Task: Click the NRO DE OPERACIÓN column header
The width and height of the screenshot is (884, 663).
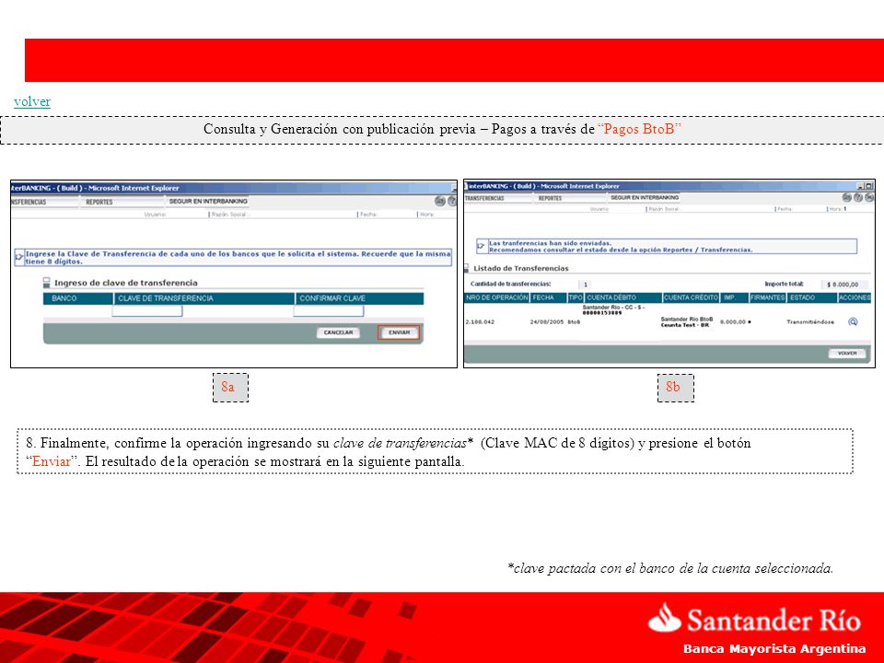Action: pos(496,297)
